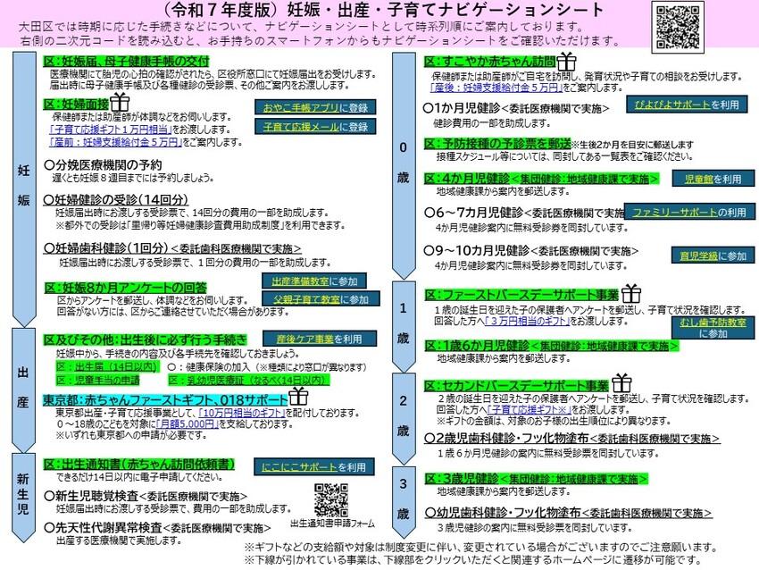Open the にこにこサポートを利用 link
The width and height of the screenshot is (759, 570).
click(x=303, y=466)
